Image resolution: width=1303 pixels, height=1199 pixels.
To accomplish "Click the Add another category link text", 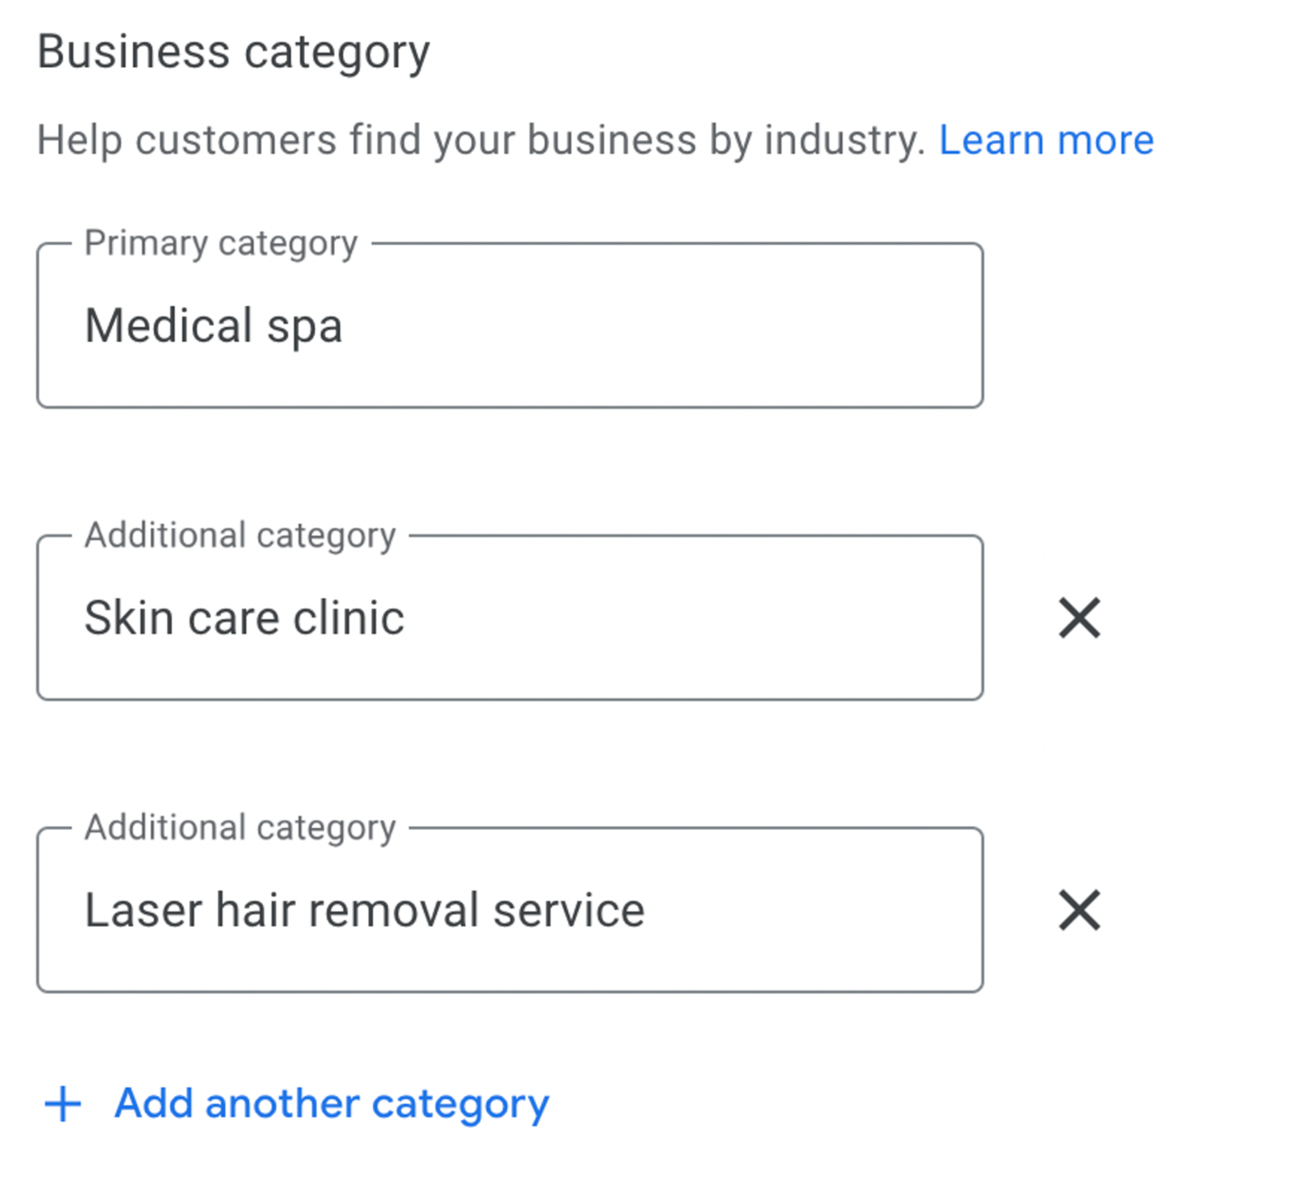I will coord(331,1104).
